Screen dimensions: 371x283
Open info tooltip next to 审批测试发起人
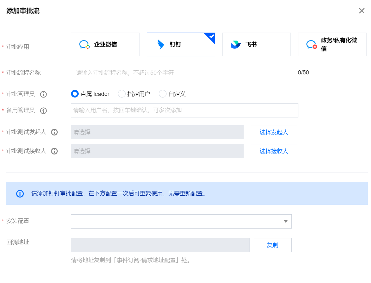tap(55, 132)
